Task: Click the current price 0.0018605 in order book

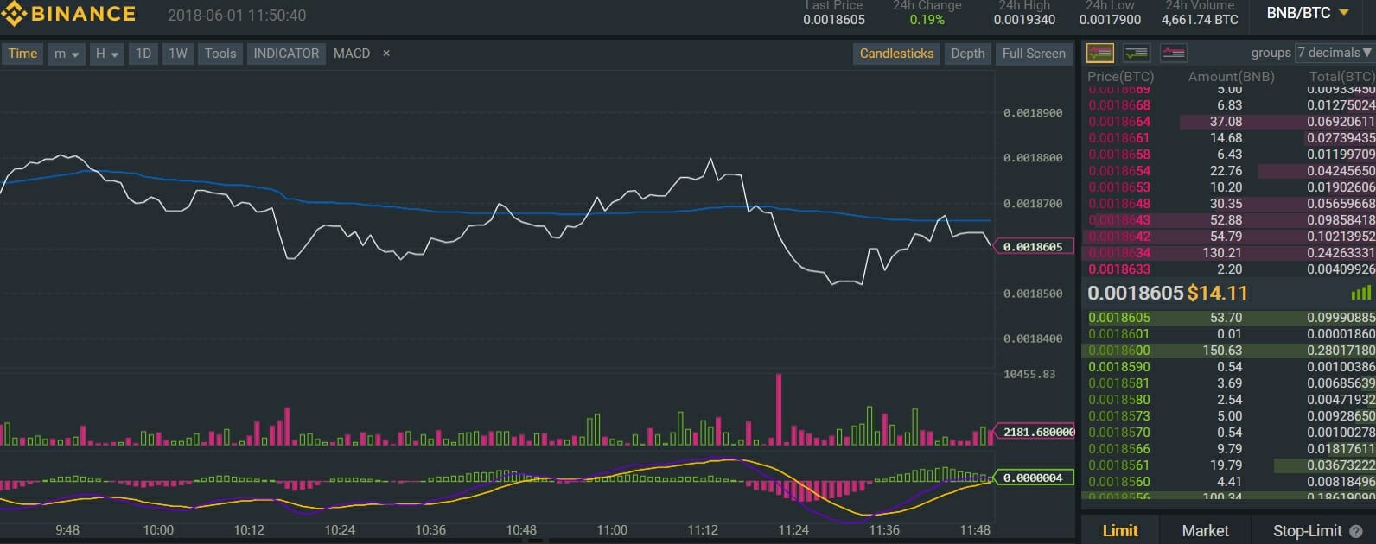Action: point(1135,293)
